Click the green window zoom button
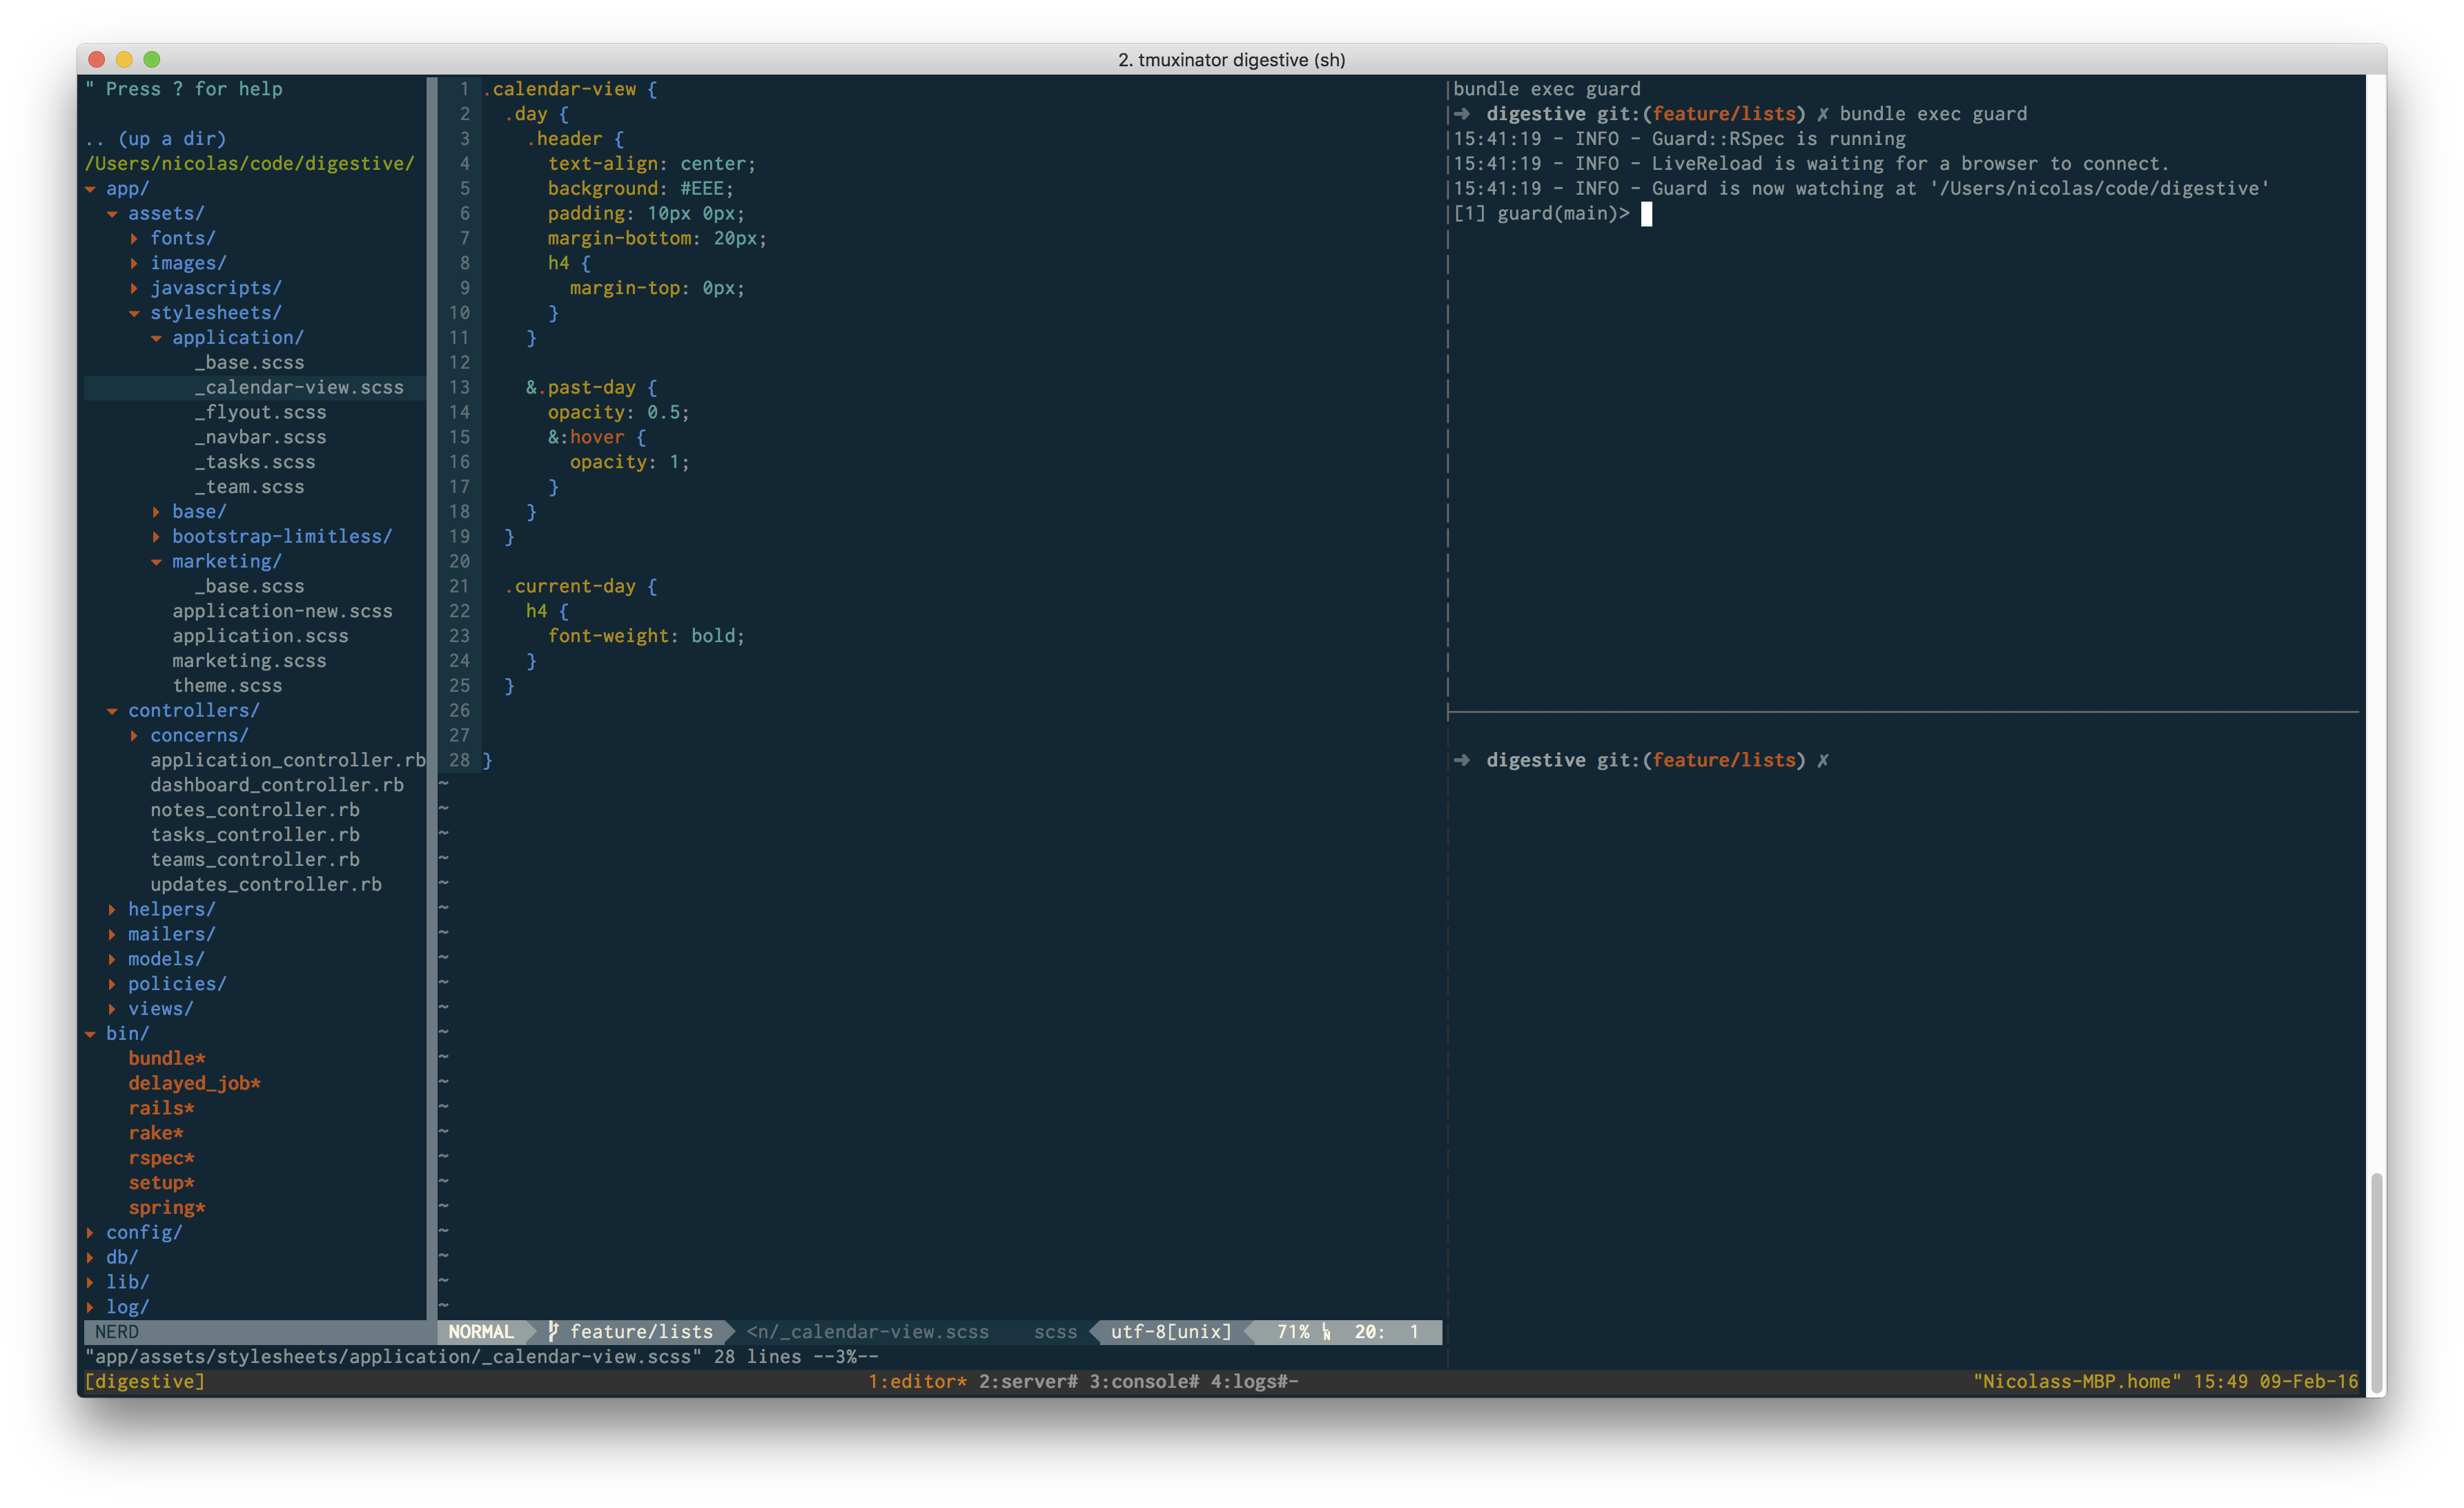The width and height of the screenshot is (2464, 1508). pyautogui.click(x=152, y=60)
